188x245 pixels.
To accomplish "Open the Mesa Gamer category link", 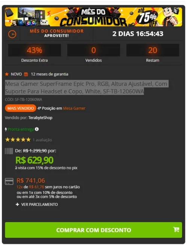I will tap(74, 108).
